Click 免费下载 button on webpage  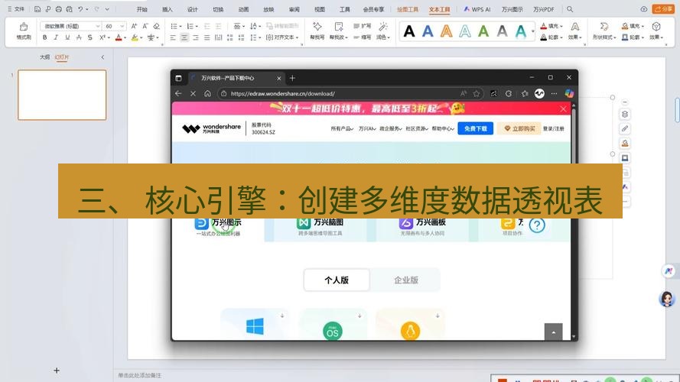475,128
